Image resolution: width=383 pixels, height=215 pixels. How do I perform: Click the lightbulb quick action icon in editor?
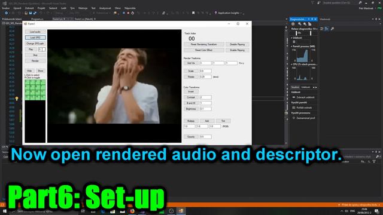tap(17, 99)
